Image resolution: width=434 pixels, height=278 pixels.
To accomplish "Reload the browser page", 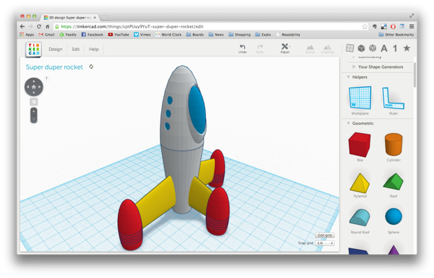I will coord(39,27).
